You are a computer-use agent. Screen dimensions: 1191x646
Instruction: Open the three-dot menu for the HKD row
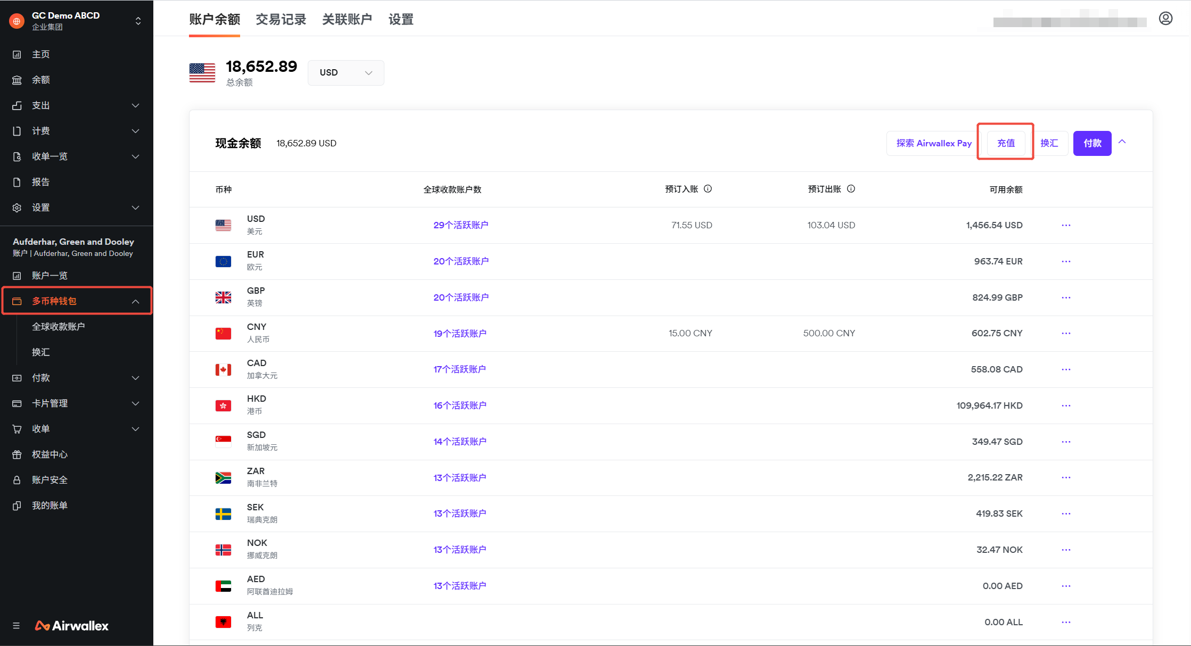(x=1066, y=405)
